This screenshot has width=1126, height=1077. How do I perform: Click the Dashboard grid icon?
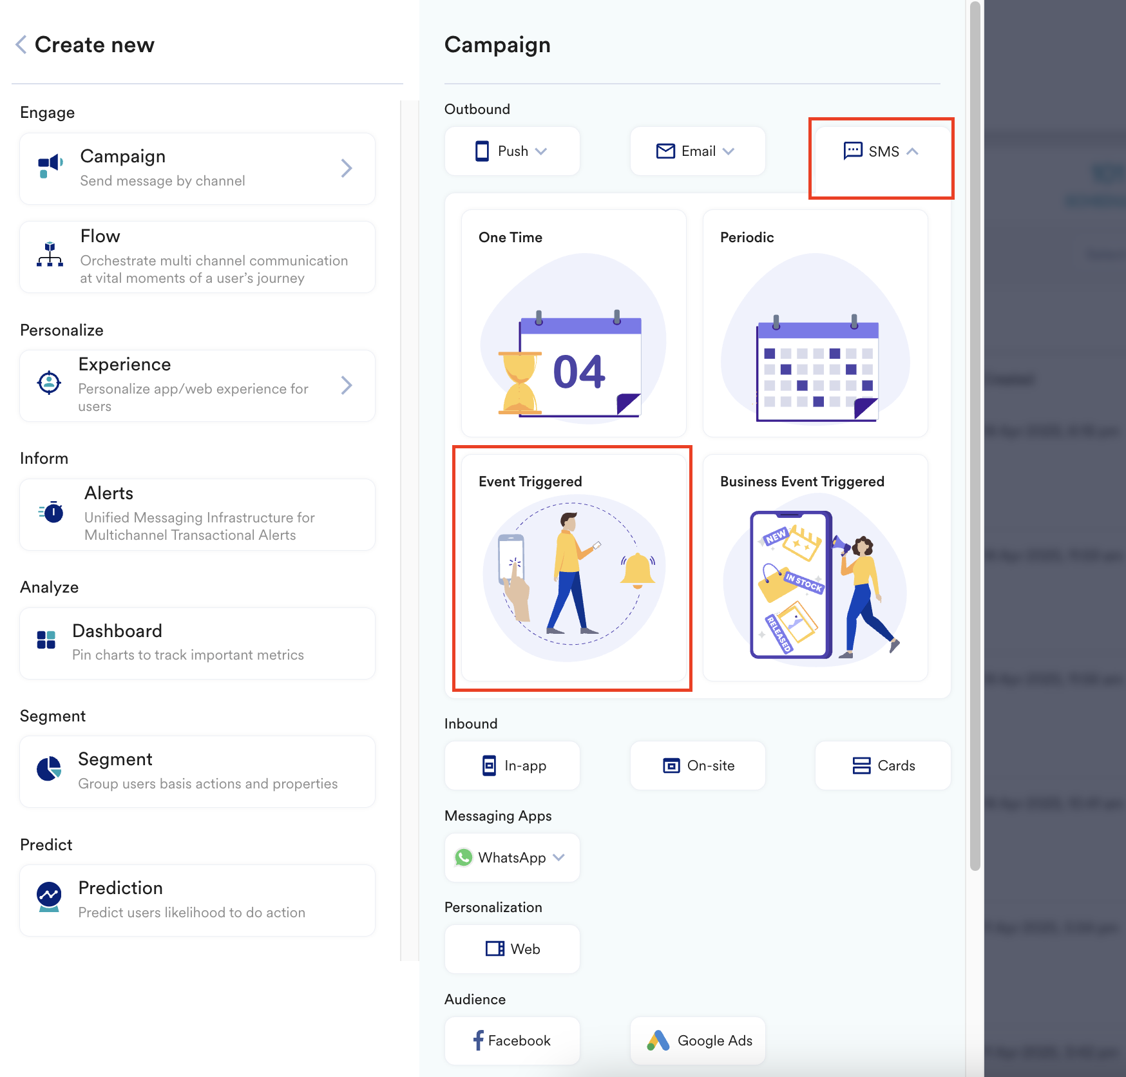(46, 640)
